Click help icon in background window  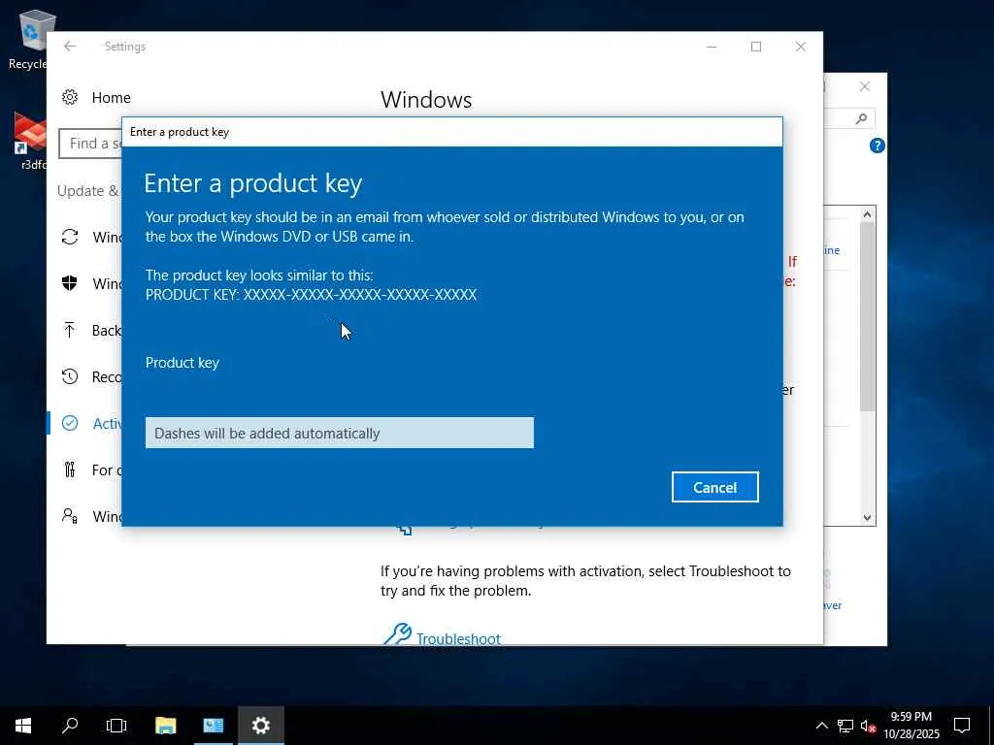877,146
